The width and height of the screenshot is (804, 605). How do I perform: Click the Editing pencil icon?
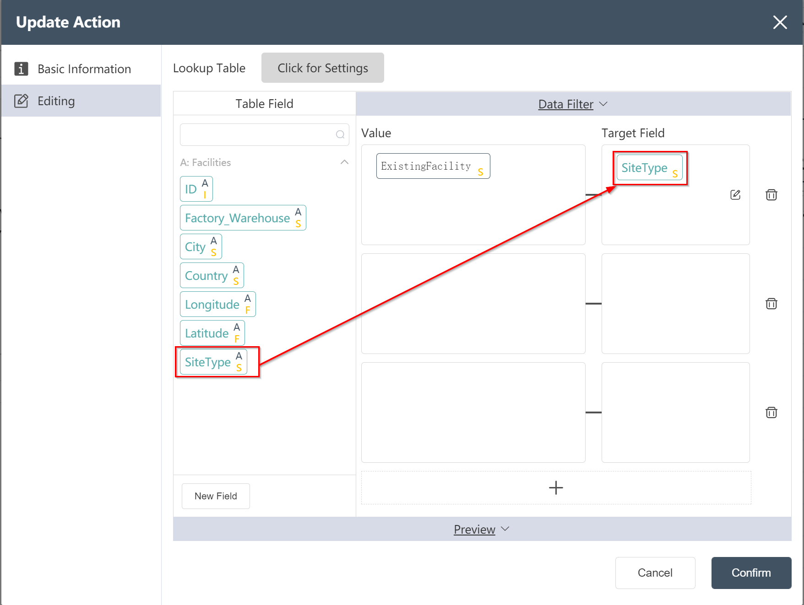click(x=21, y=101)
